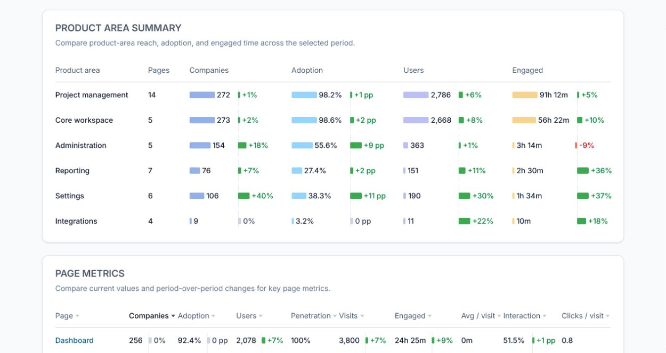666x353 pixels.
Task: Sort by Users column in Page Metrics
Action: [249, 316]
